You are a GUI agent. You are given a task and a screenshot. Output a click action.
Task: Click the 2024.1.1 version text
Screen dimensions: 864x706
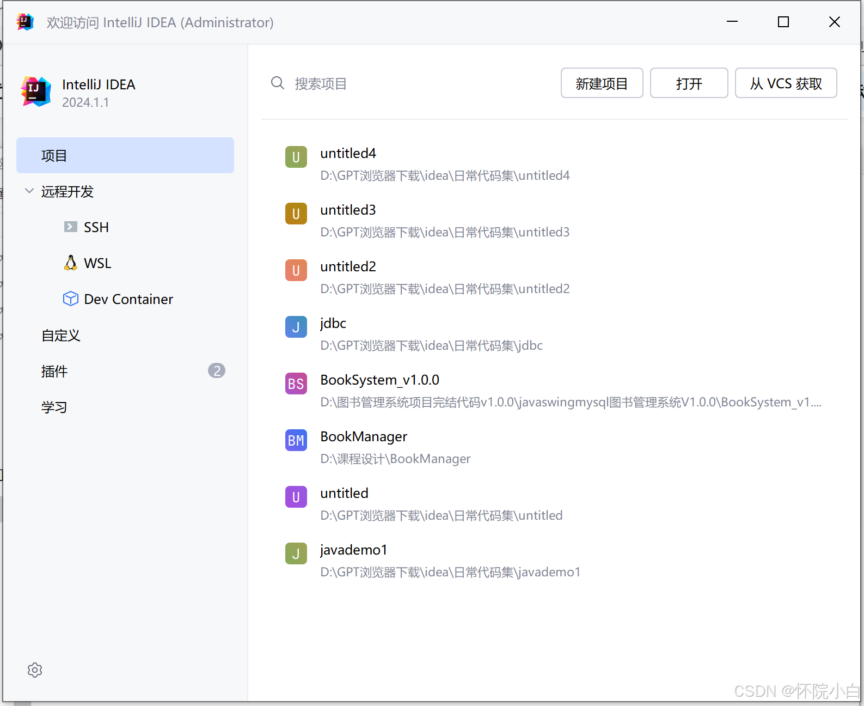tap(85, 102)
